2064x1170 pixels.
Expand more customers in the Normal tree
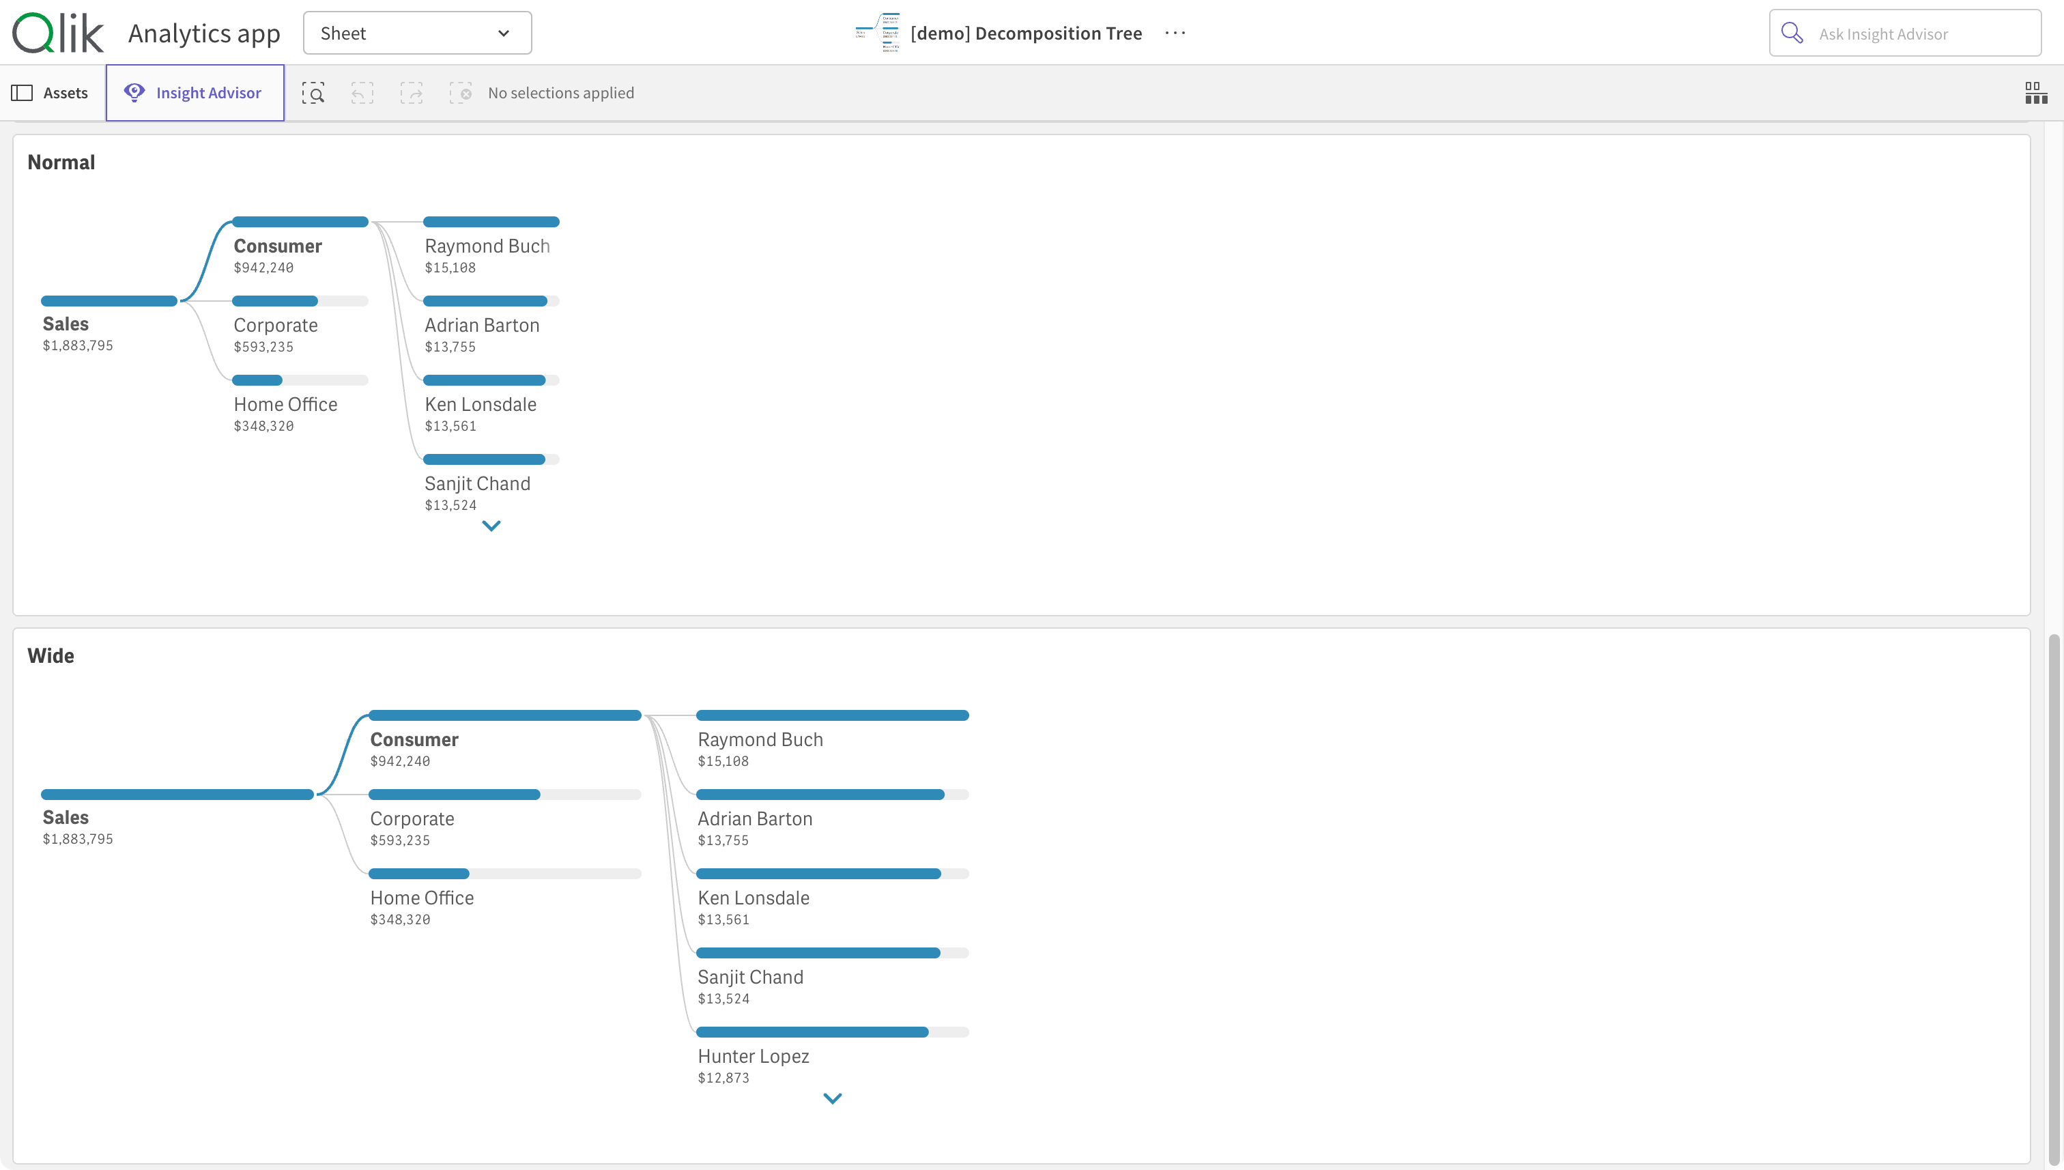point(491,526)
